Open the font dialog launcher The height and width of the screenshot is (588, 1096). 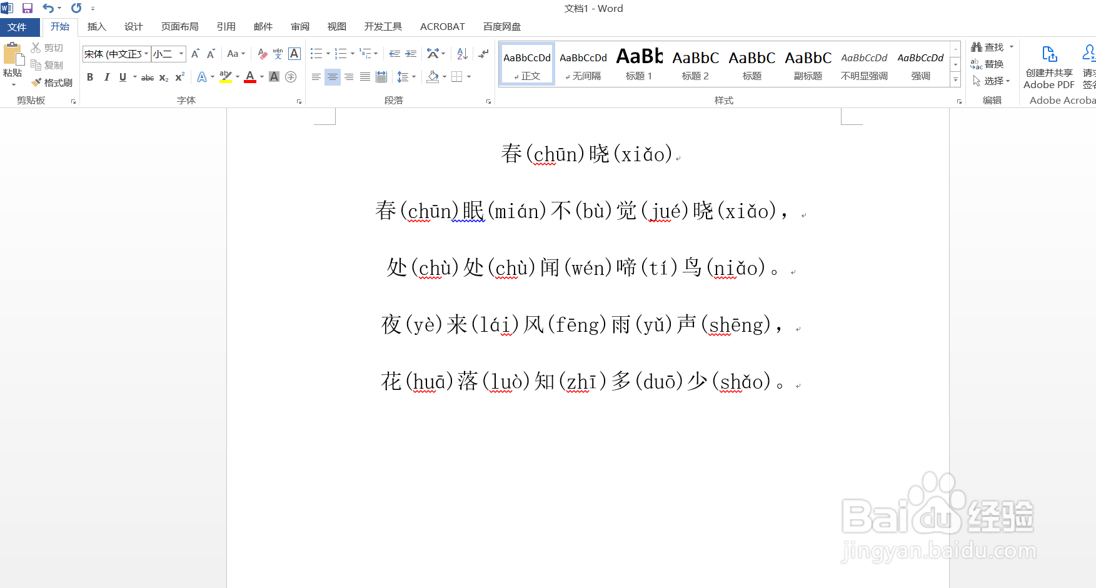point(299,101)
